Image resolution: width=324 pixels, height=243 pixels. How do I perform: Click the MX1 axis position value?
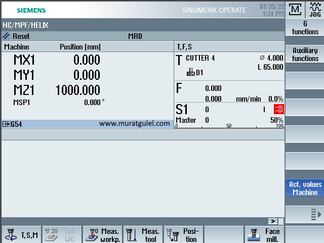coord(87,60)
